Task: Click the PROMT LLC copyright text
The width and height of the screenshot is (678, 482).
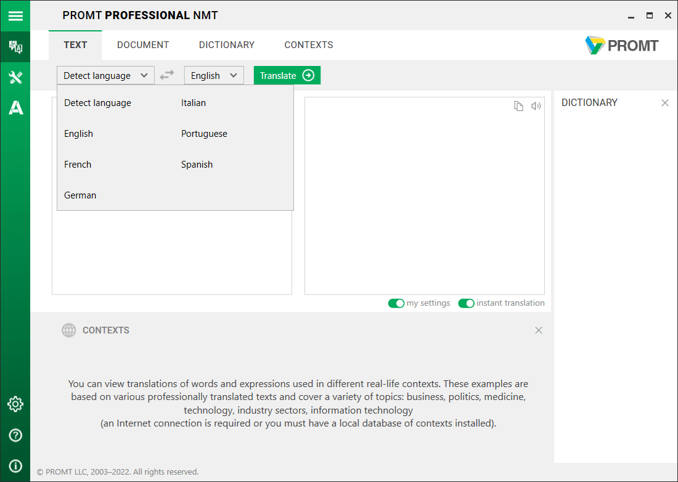Action: click(x=118, y=472)
